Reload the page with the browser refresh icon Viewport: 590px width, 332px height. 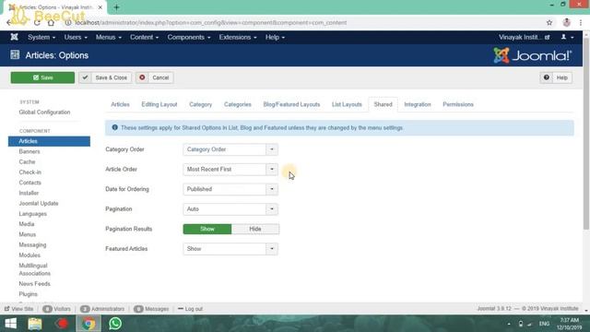pos(37,22)
